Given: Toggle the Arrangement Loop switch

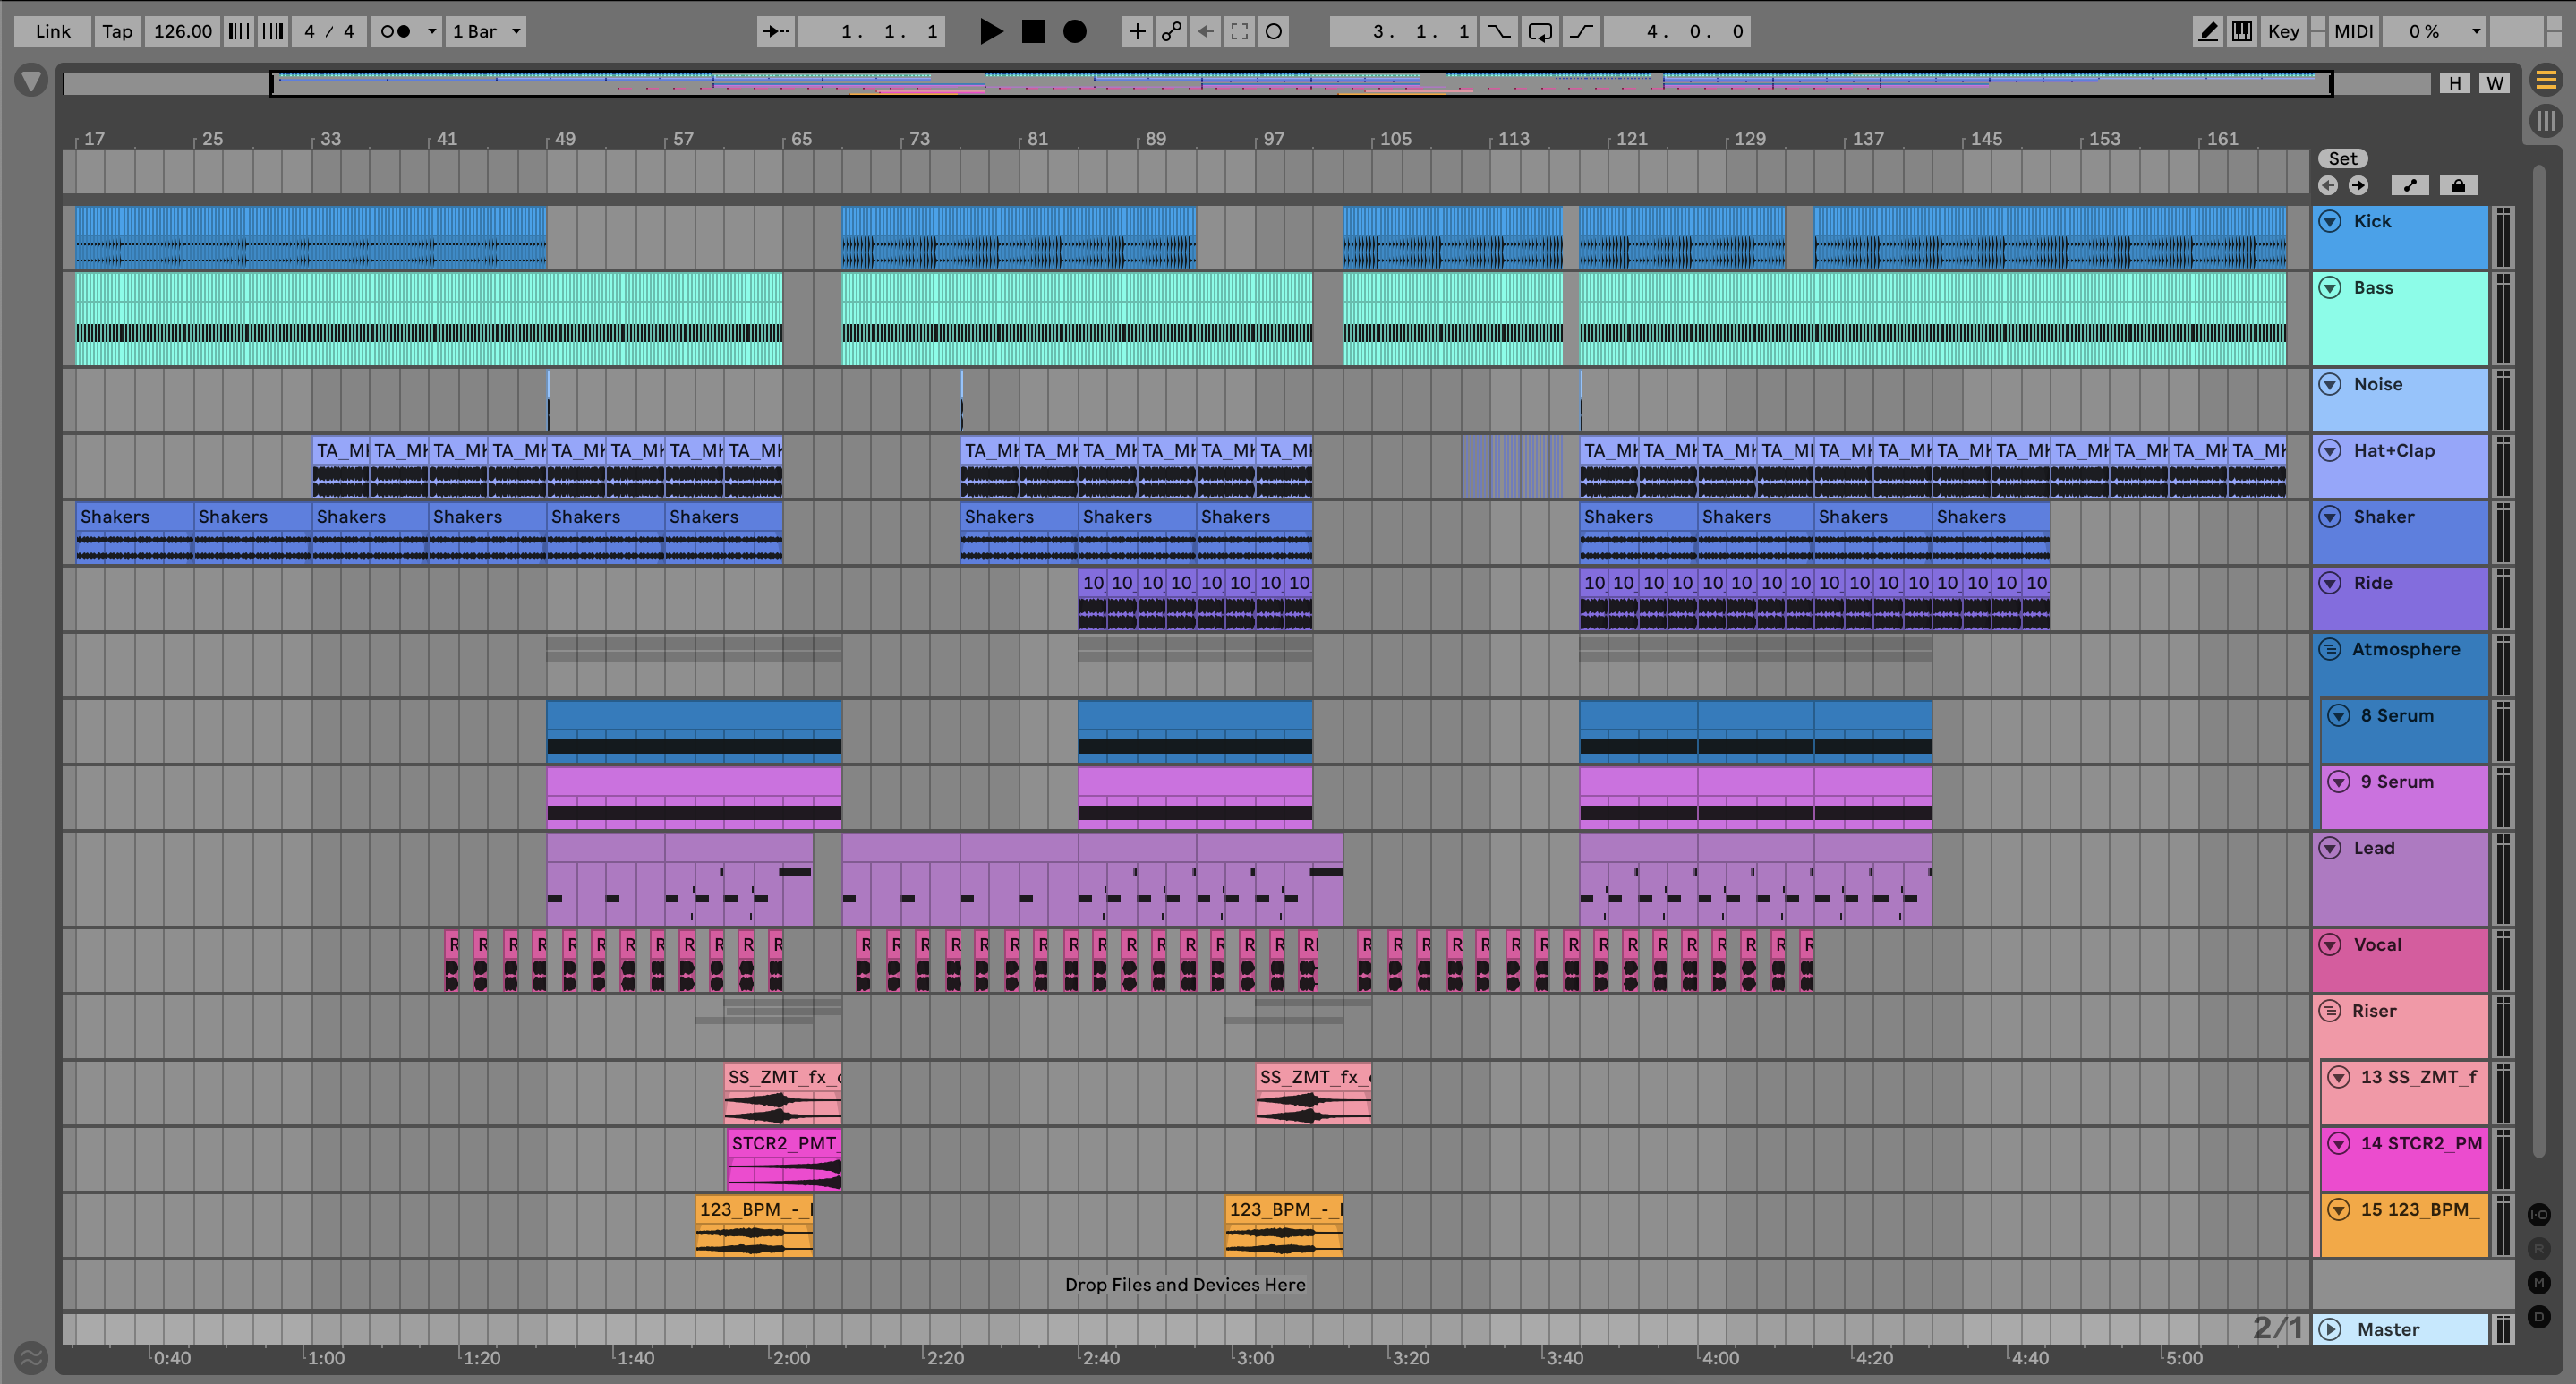Looking at the screenshot, I should 1540,31.
